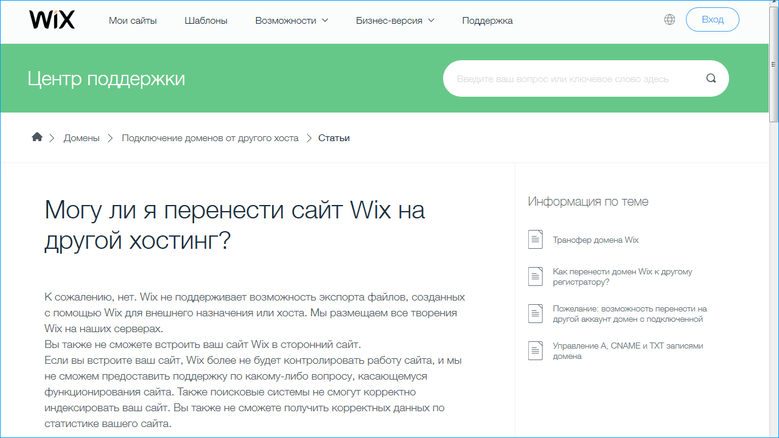Image resolution: width=779 pixels, height=438 pixels.
Task: Click the Центр поддержки heading
Action: click(106, 78)
